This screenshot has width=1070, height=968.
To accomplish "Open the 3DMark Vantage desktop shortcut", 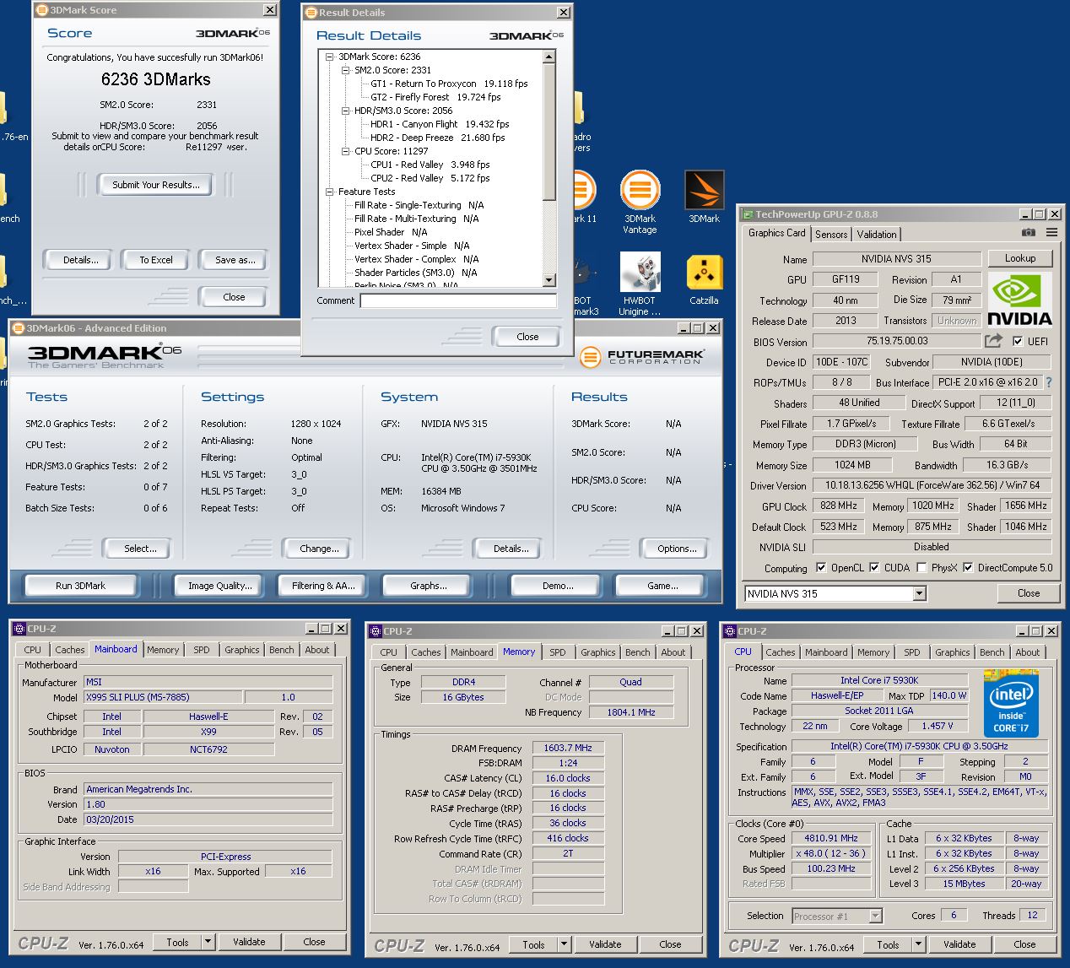I will tap(640, 201).
